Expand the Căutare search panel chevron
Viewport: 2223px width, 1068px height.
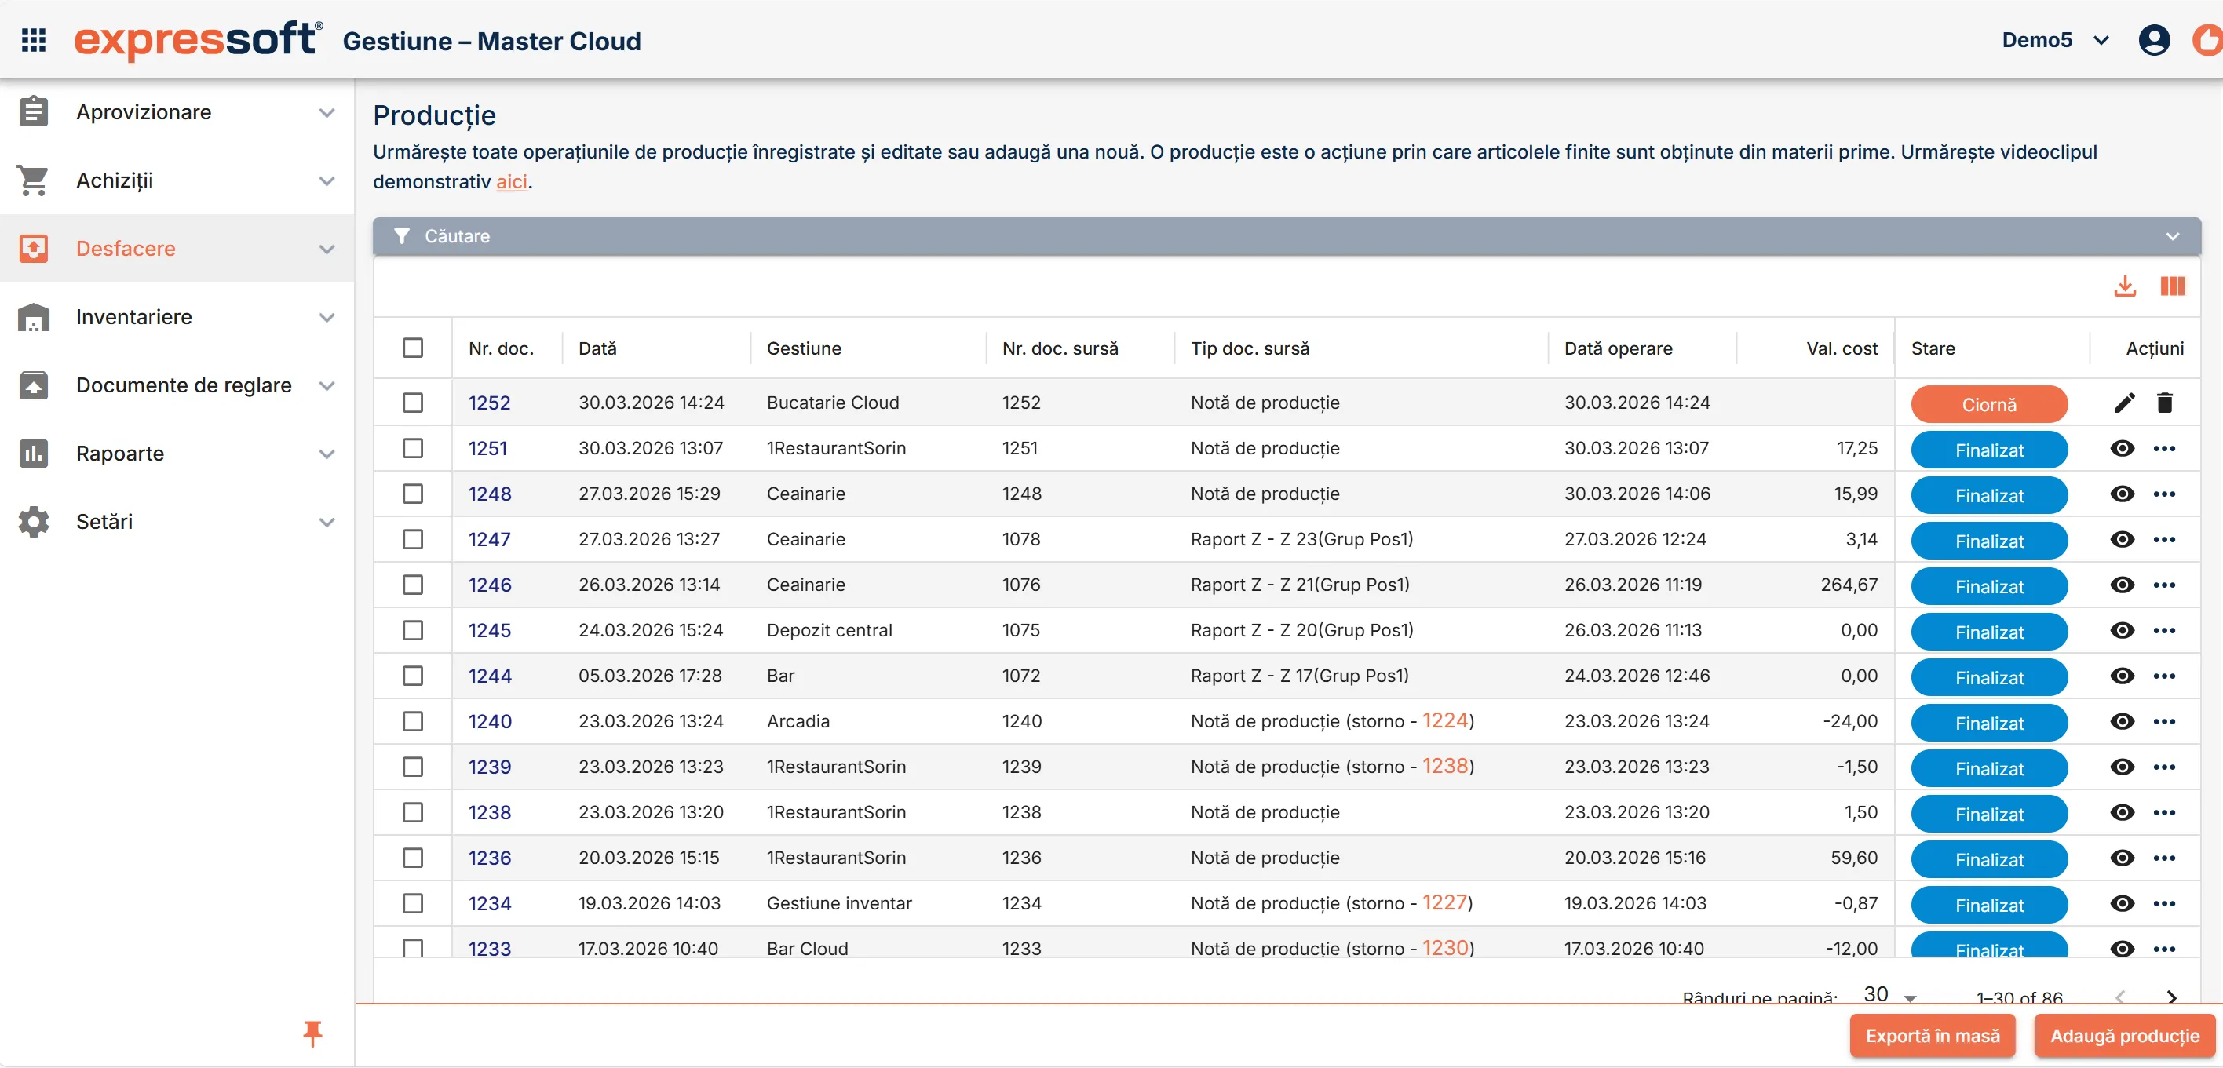click(2172, 236)
